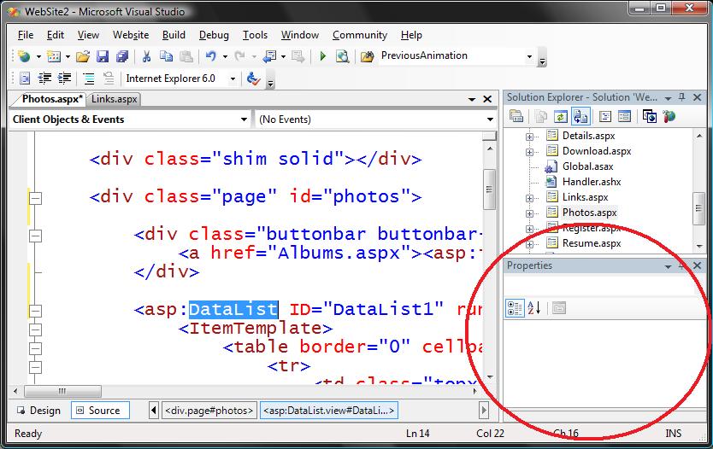The width and height of the screenshot is (713, 449).
Task: Click the Decrease Indent icon
Action: (44, 79)
